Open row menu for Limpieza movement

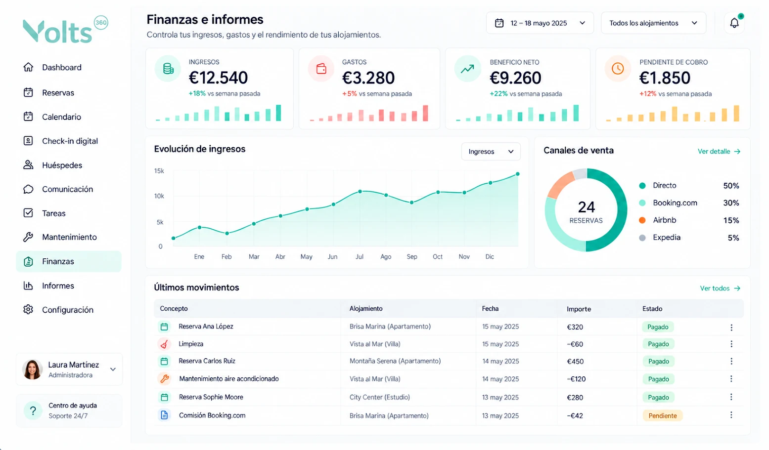click(731, 344)
